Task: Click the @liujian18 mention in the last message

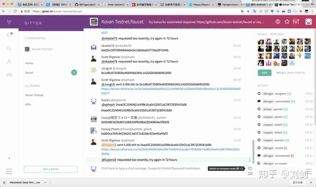Action: tap(109, 160)
